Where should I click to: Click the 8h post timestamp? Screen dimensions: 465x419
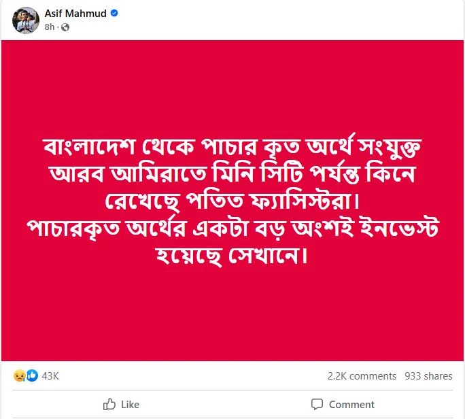click(49, 27)
